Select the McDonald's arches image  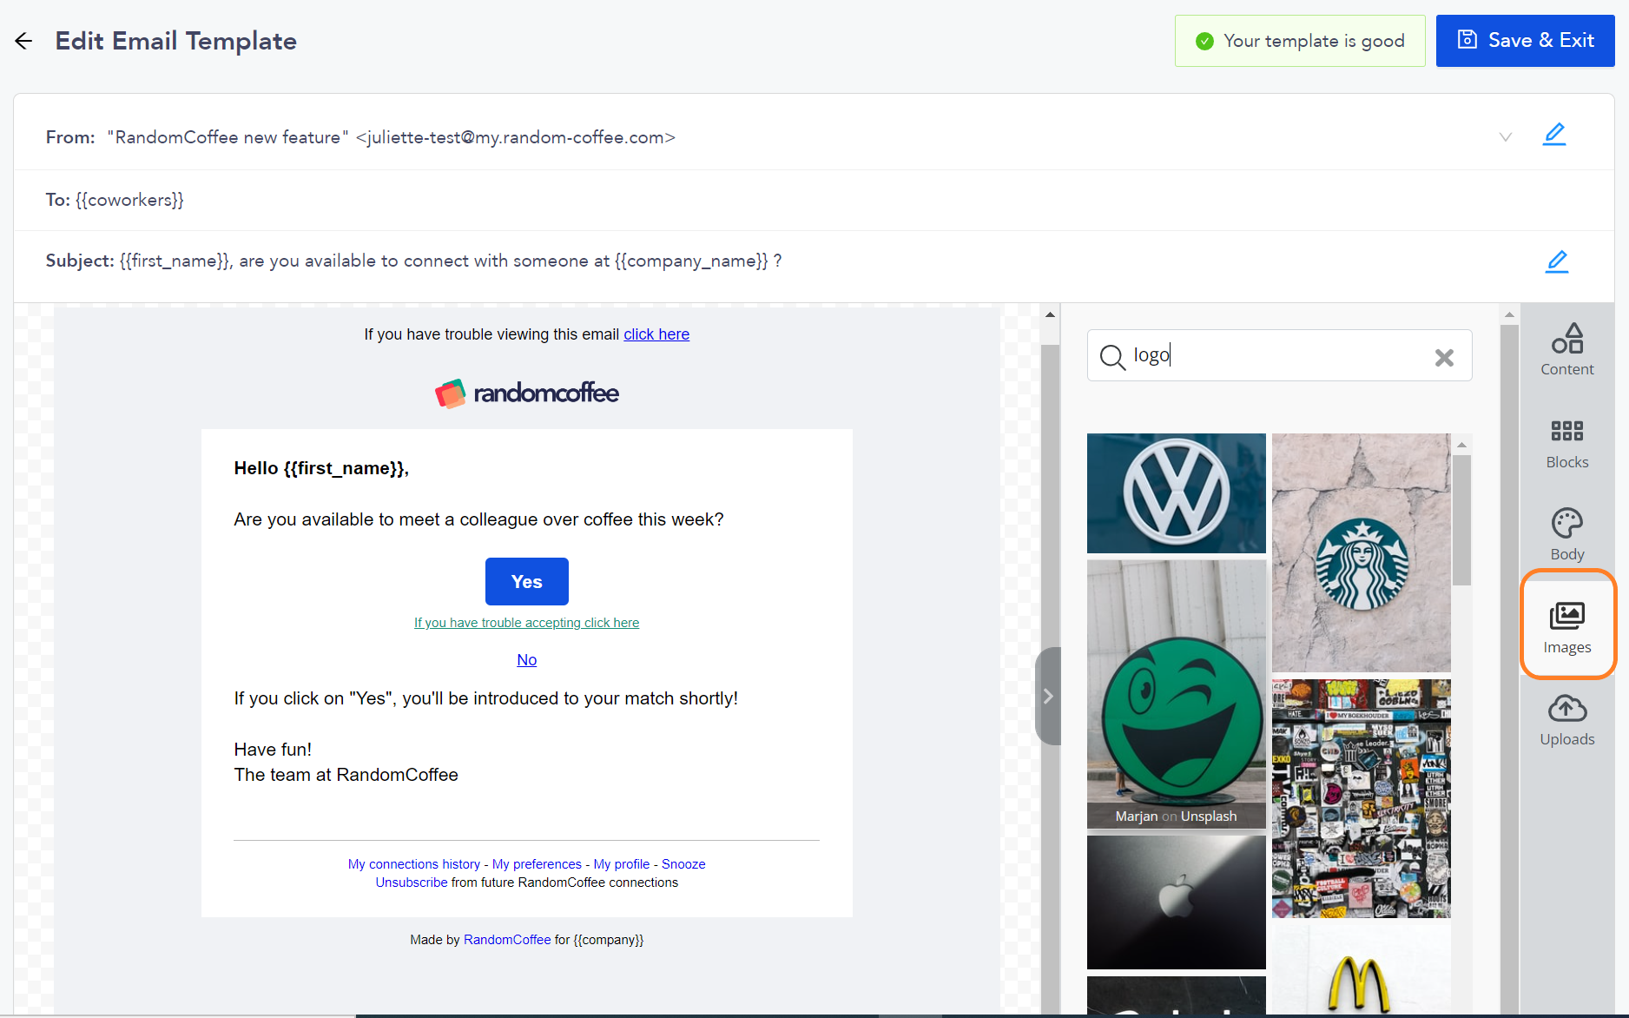pyautogui.click(x=1361, y=971)
